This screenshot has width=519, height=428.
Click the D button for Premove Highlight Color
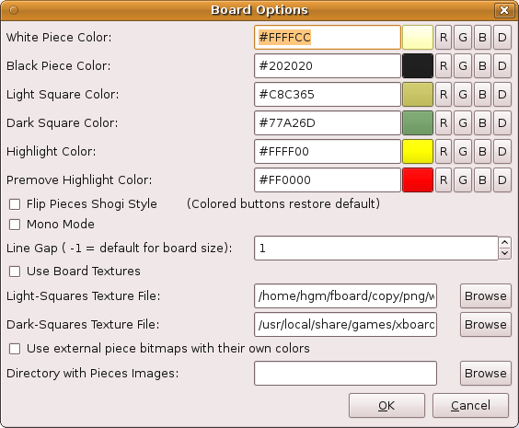(x=502, y=179)
